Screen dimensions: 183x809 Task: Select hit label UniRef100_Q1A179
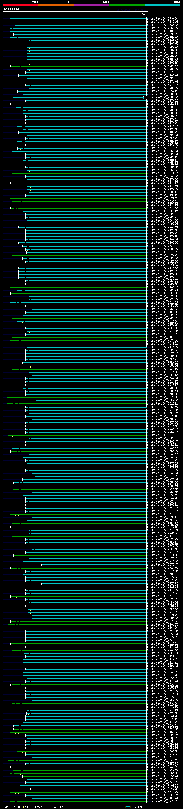pyautogui.click(x=164, y=249)
